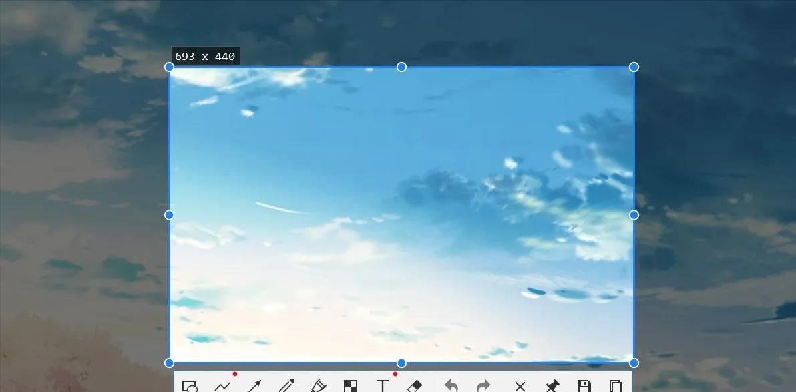Image resolution: width=796 pixels, height=392 pixels.
Task: Save the screenshot to a file
Action: (584, 385)
